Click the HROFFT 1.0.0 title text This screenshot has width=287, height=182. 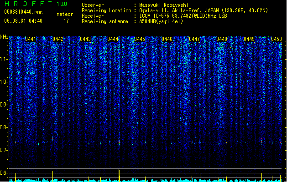[x=36, y=4]
